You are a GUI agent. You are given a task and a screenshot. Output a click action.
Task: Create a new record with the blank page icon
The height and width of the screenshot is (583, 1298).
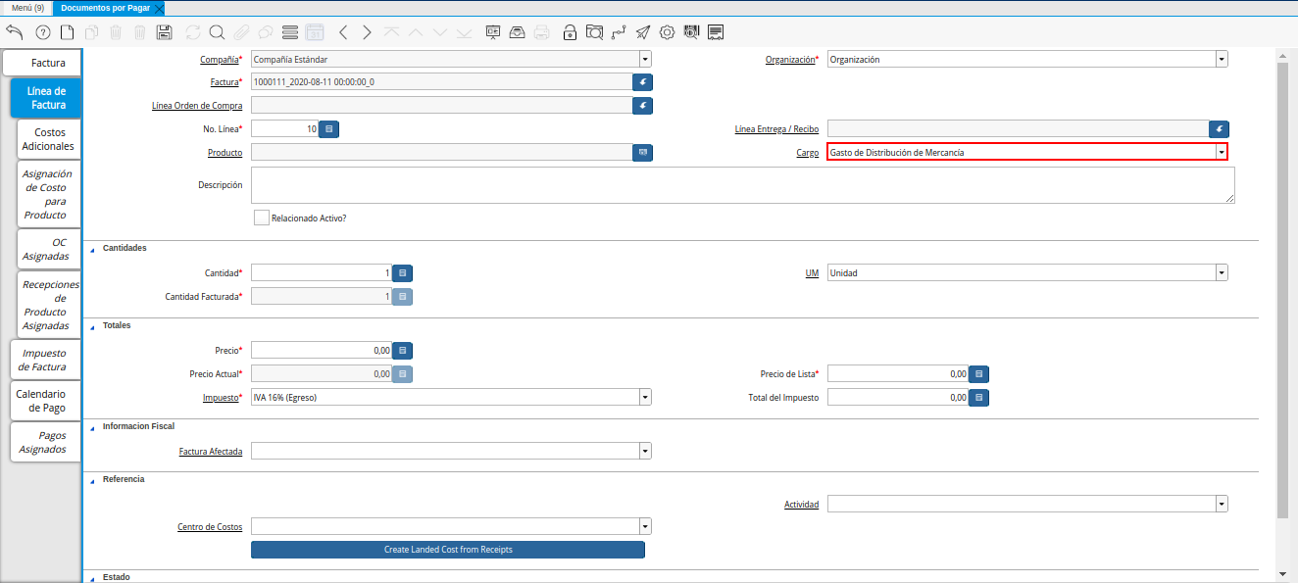[x=67, y=32]
